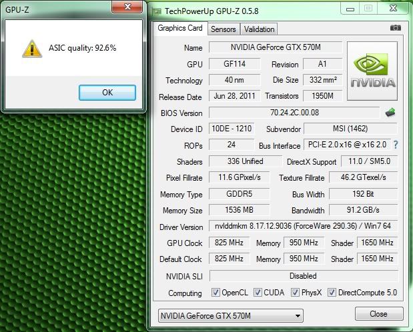Click the BIOS save chip icon
This screenshot has height=332, width=413.
[390, 113]
